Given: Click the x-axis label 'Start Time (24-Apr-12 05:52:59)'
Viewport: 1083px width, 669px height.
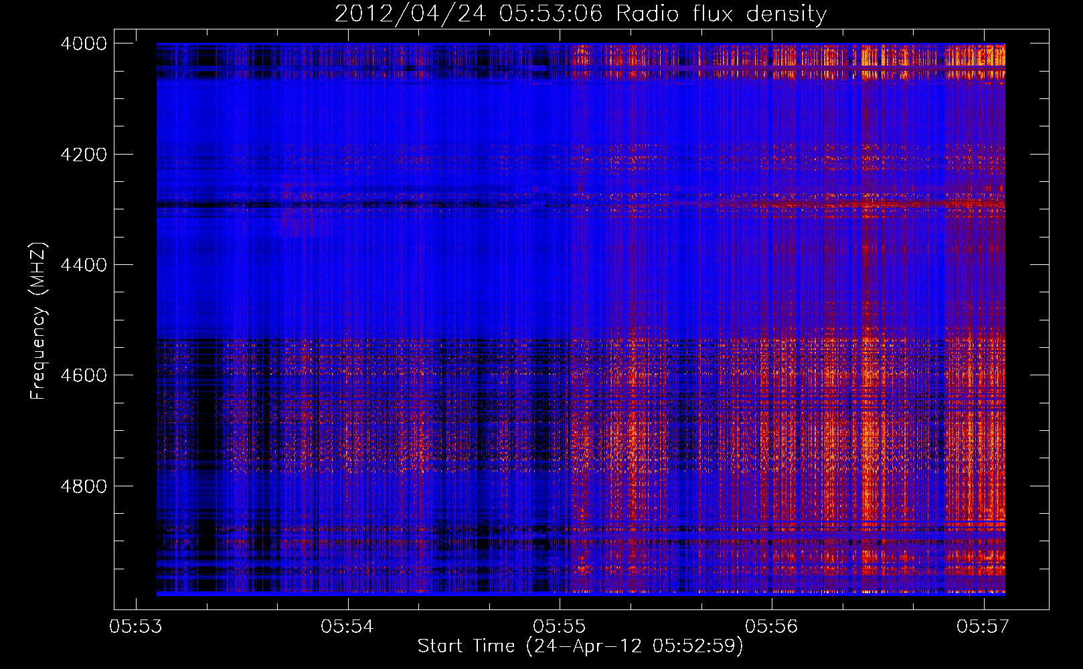Looking at the screenshot, I should tap(580, 646).
